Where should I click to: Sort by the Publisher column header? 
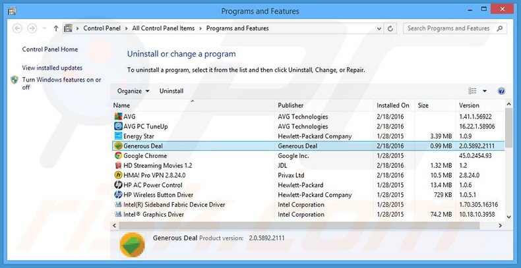point(324,105)
